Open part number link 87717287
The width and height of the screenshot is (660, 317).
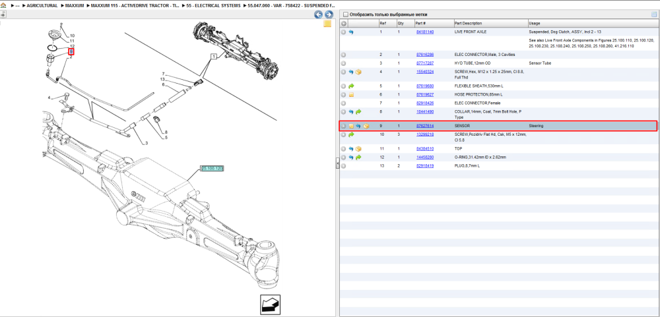point(425,63)
